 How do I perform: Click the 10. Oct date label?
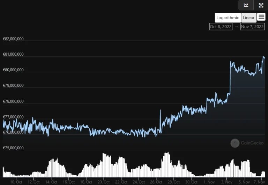(16, 182)
